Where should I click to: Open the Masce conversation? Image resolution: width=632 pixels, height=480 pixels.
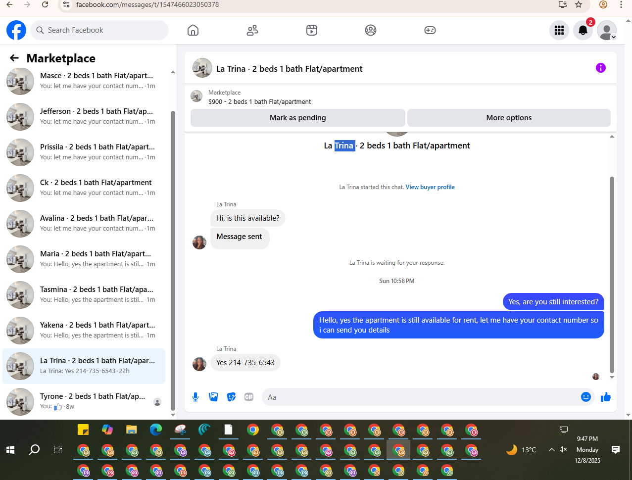(84, 81)
